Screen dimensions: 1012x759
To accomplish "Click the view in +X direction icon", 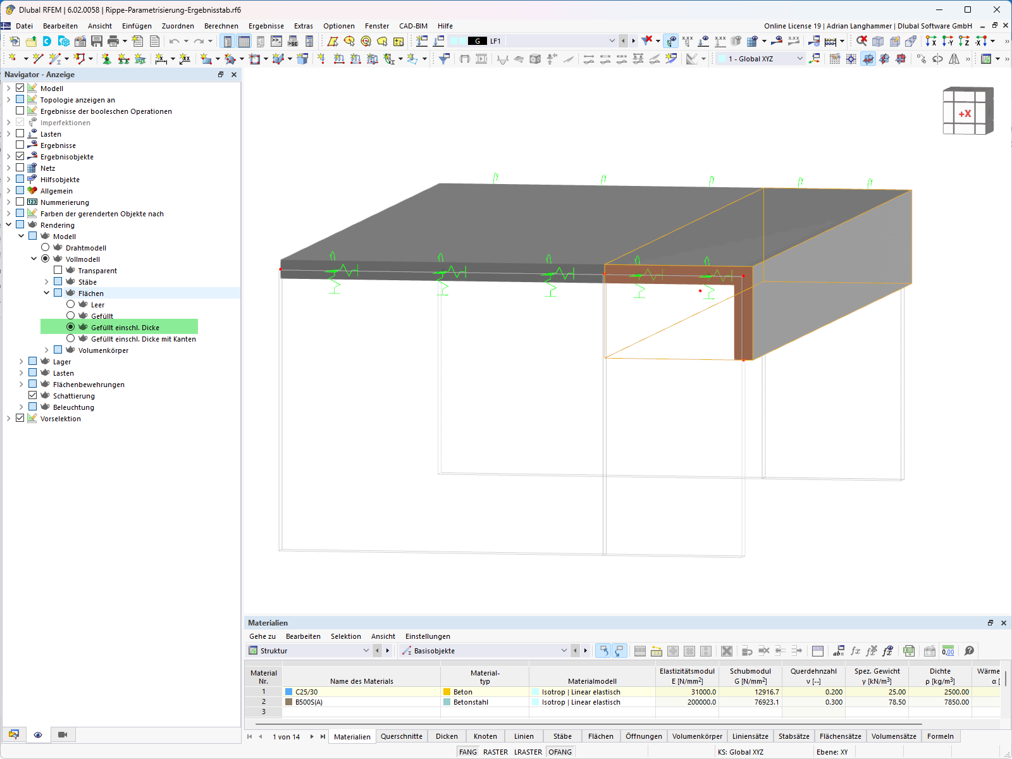I will (x=931, y=41).
